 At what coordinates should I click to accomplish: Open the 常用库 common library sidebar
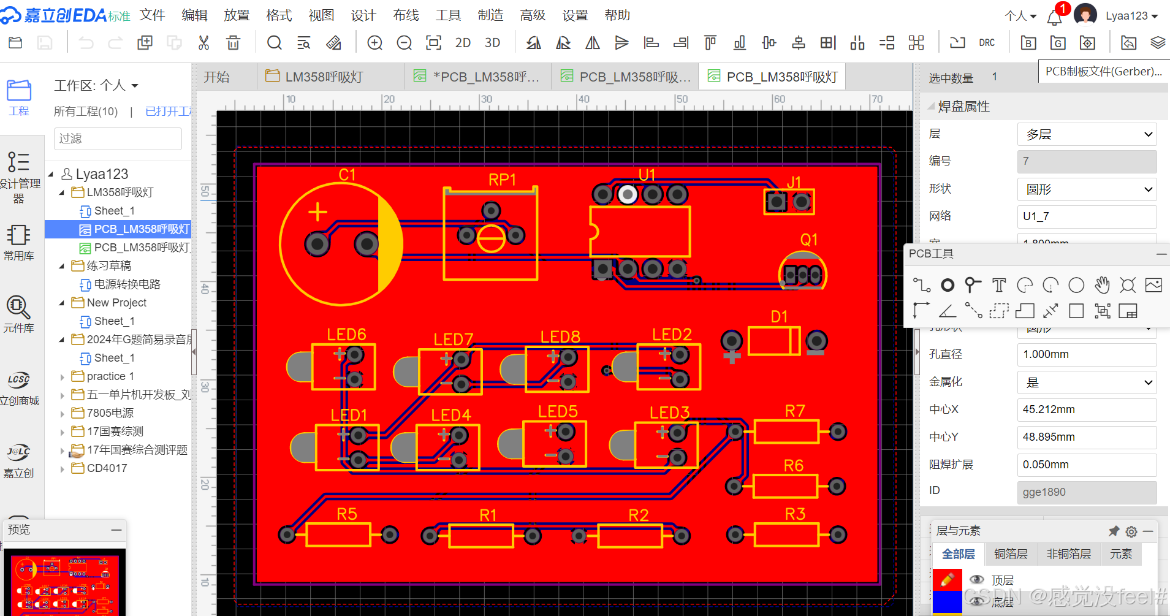(x=18, y=242)
